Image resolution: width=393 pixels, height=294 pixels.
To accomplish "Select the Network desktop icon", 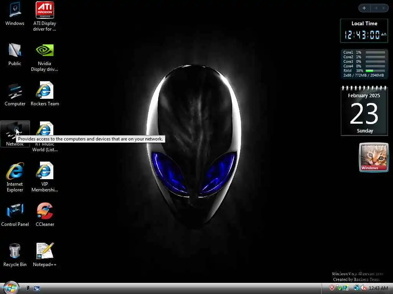I will [x=15, y=134].
